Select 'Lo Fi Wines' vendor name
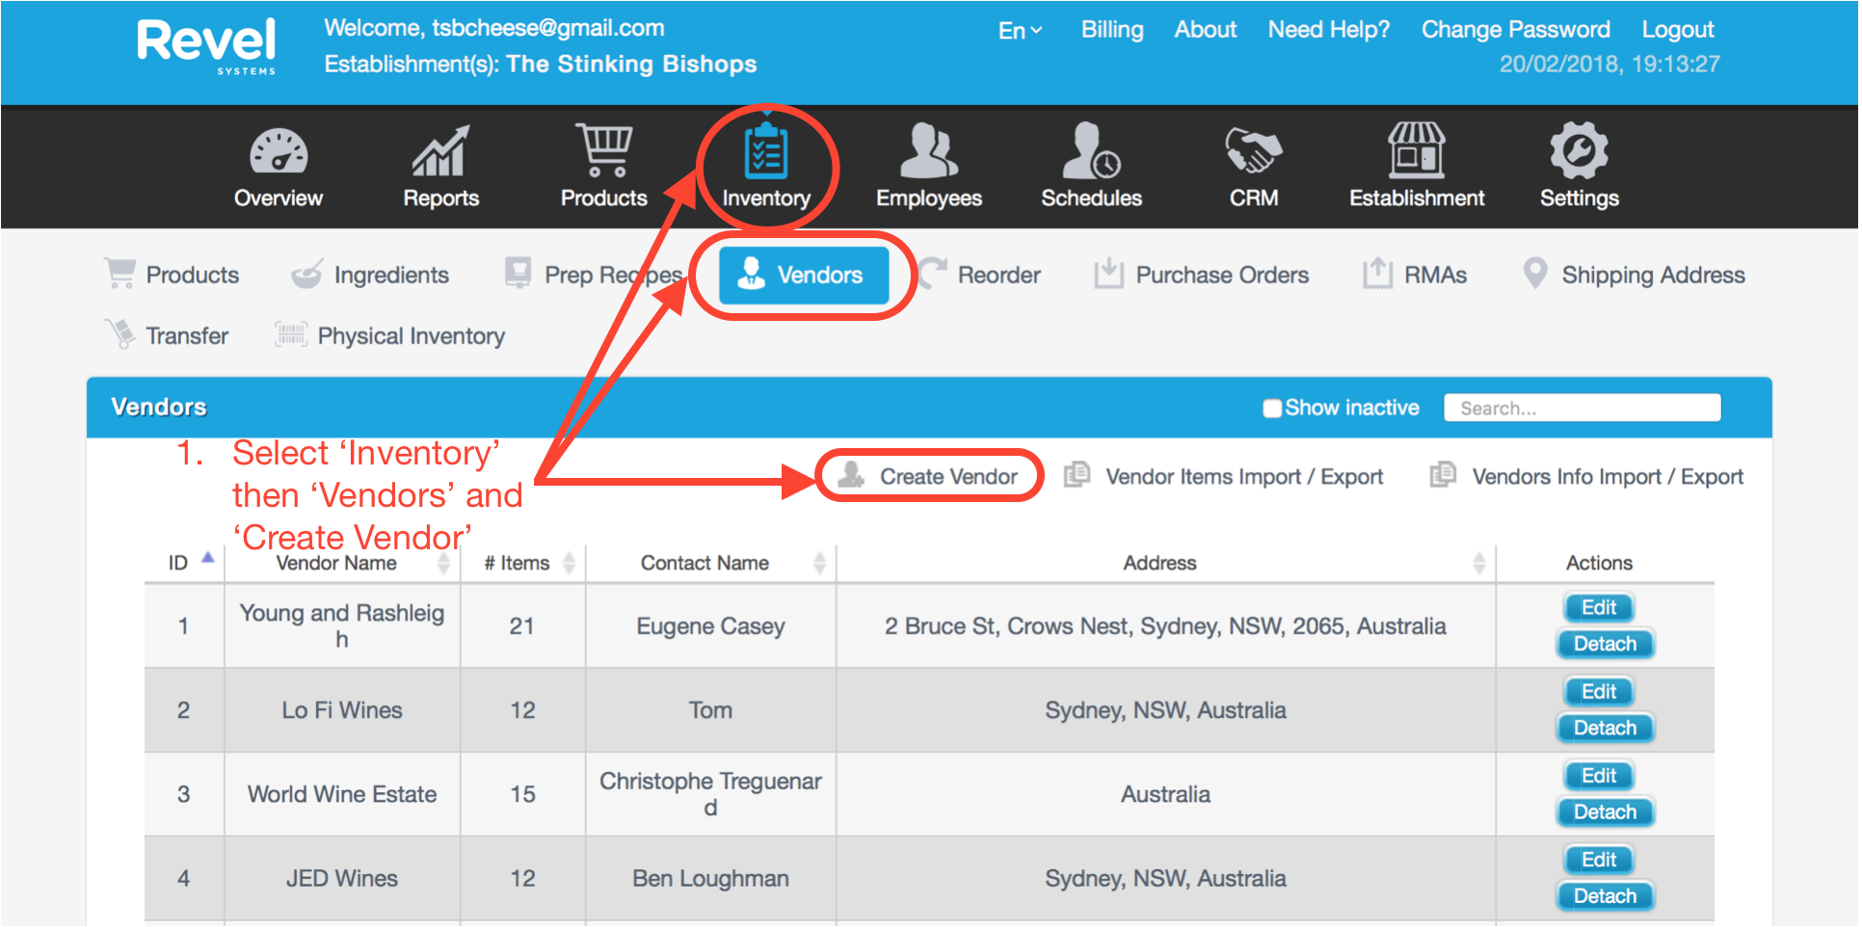This screenshot has width=1862, height=927. coord(342,710)
